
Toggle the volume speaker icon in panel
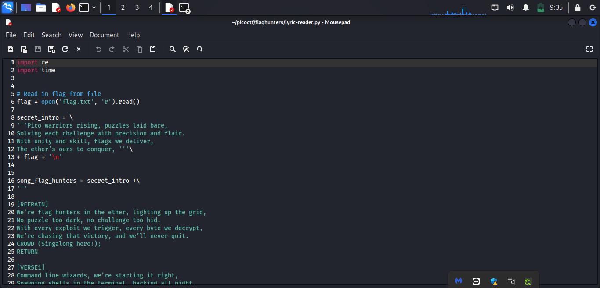coord(510,7)
